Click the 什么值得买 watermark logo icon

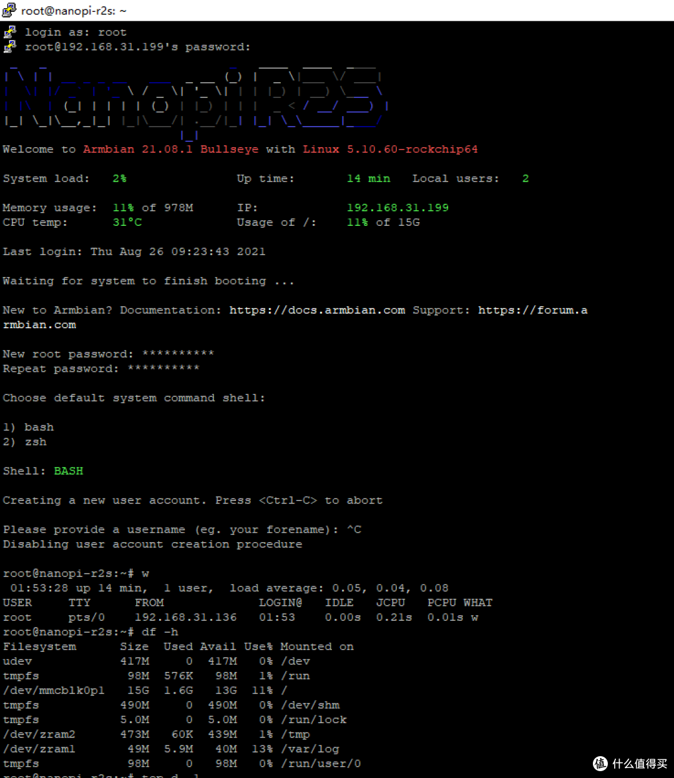(x=600, y=763)
